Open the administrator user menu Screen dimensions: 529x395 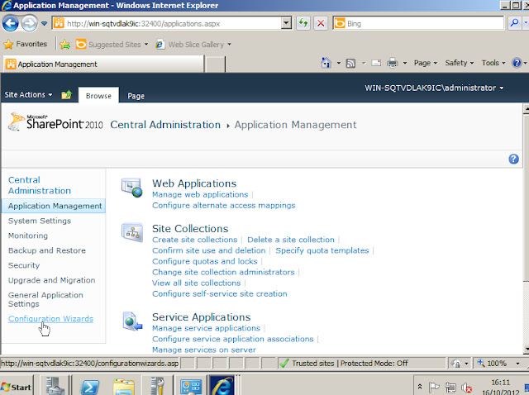click(434, 88)
